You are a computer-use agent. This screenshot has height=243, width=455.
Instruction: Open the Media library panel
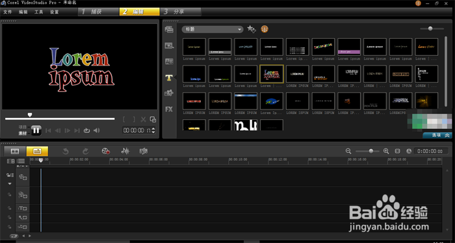point(169,29)
